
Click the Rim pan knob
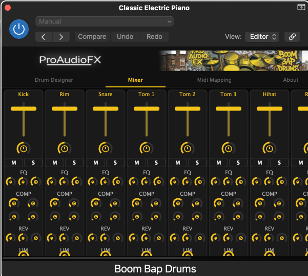[x=65, y=149]
